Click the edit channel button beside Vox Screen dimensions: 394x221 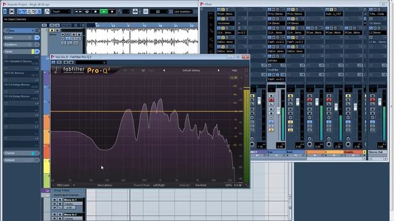click(37, 31)
